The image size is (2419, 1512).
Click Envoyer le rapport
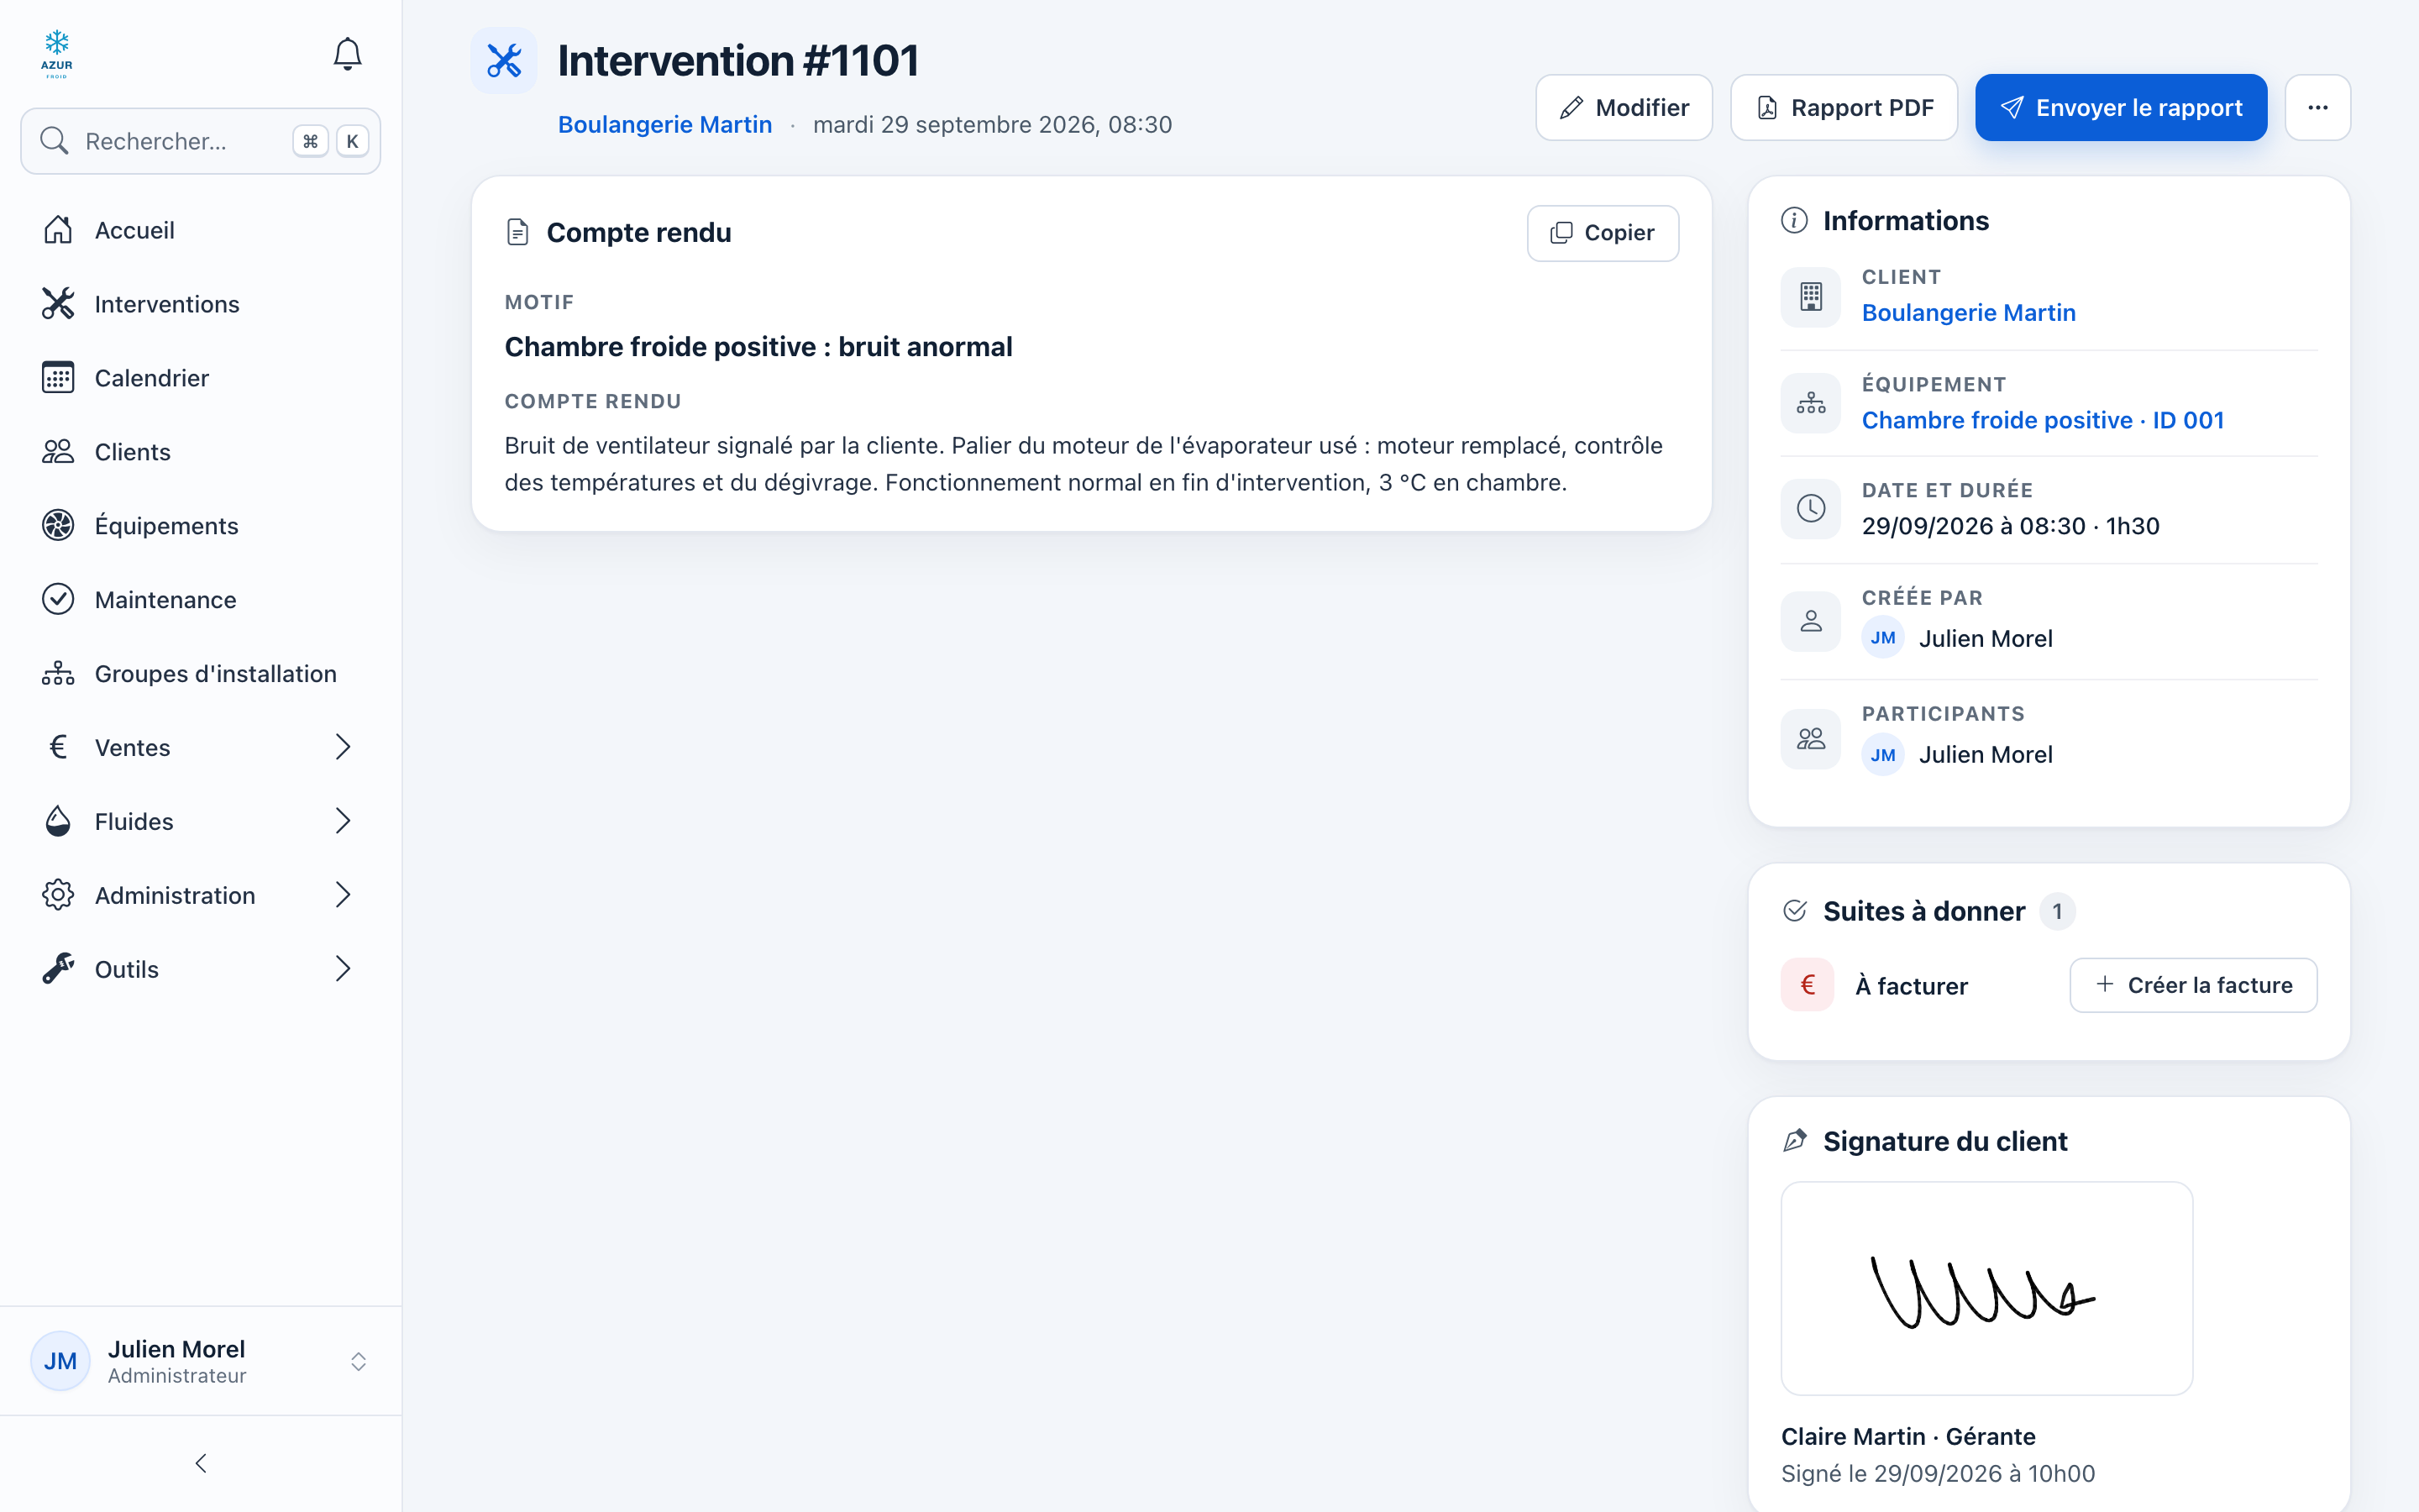(2121, 107)
